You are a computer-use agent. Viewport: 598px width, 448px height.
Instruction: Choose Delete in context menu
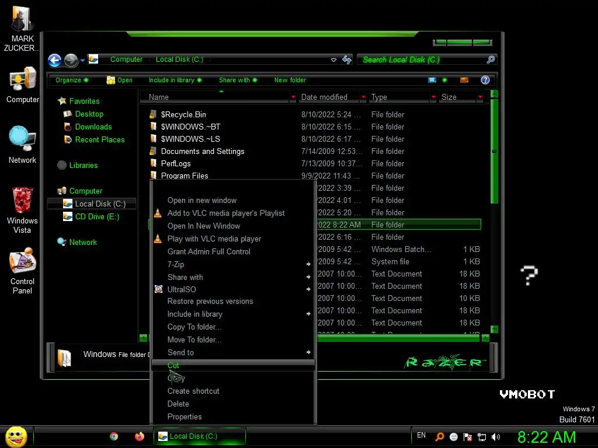click(178, 404)
